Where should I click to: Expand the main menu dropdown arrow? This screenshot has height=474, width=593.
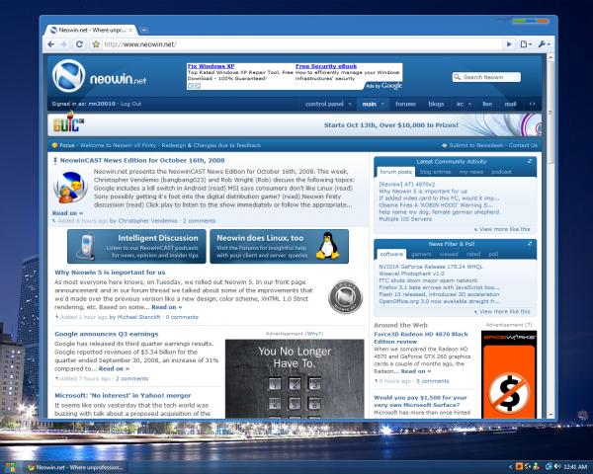(382, 104)
